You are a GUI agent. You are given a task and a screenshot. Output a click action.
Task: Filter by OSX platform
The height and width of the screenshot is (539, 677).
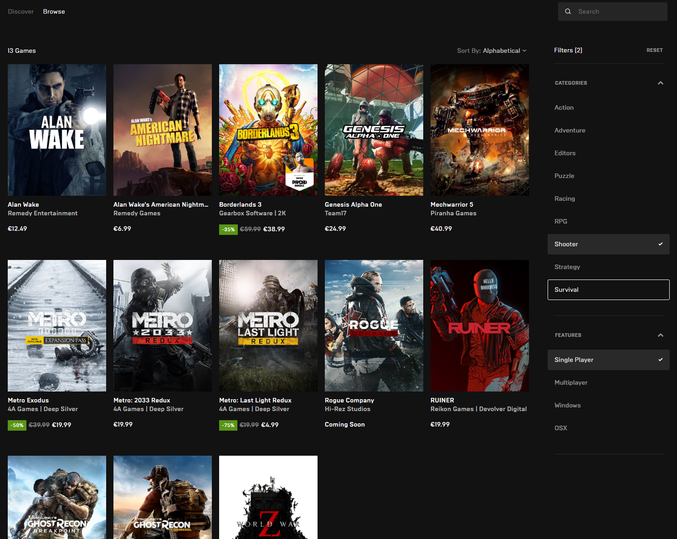(x=609, y=428)
